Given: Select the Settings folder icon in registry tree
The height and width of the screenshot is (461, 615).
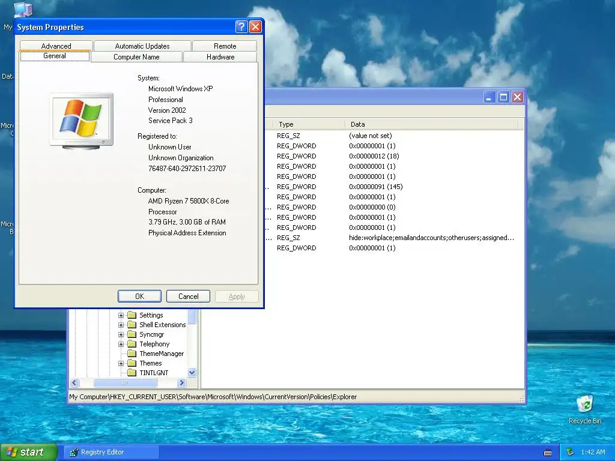Looking at the screenshot, I should coord(132,315).
